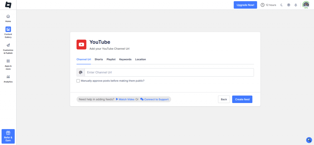Click the blue magnifier icon bottom-right
The width and height of the screenshot is (314, 145).
309,140
